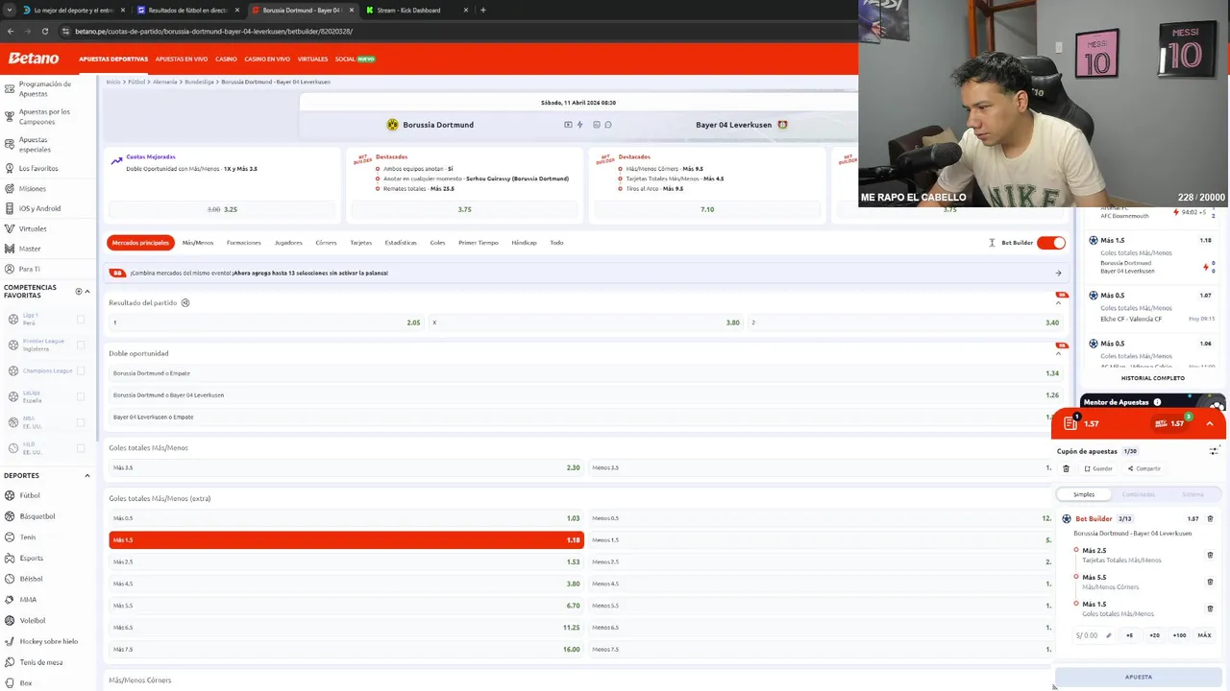Check NBA EE. UU. checkbox
1230x691 pixels.
coord(81,422)
